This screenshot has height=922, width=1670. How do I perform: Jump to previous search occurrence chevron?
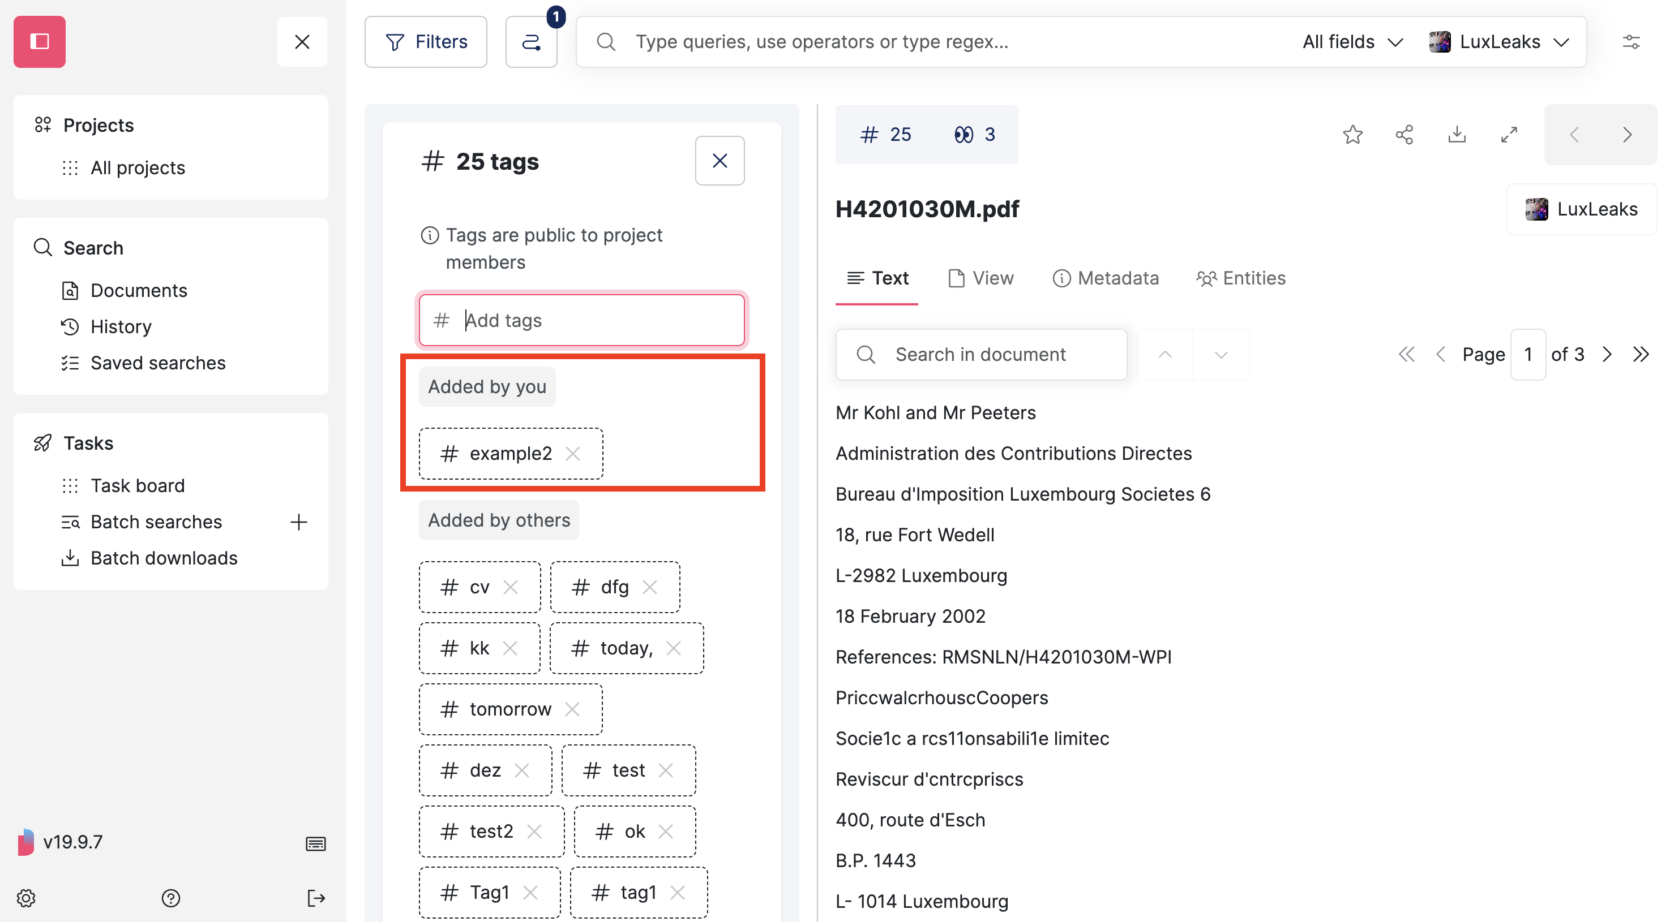click(1165, 355)
